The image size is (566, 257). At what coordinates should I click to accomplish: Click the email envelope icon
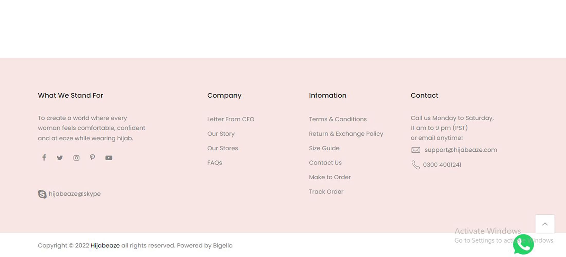click(416, 150)
